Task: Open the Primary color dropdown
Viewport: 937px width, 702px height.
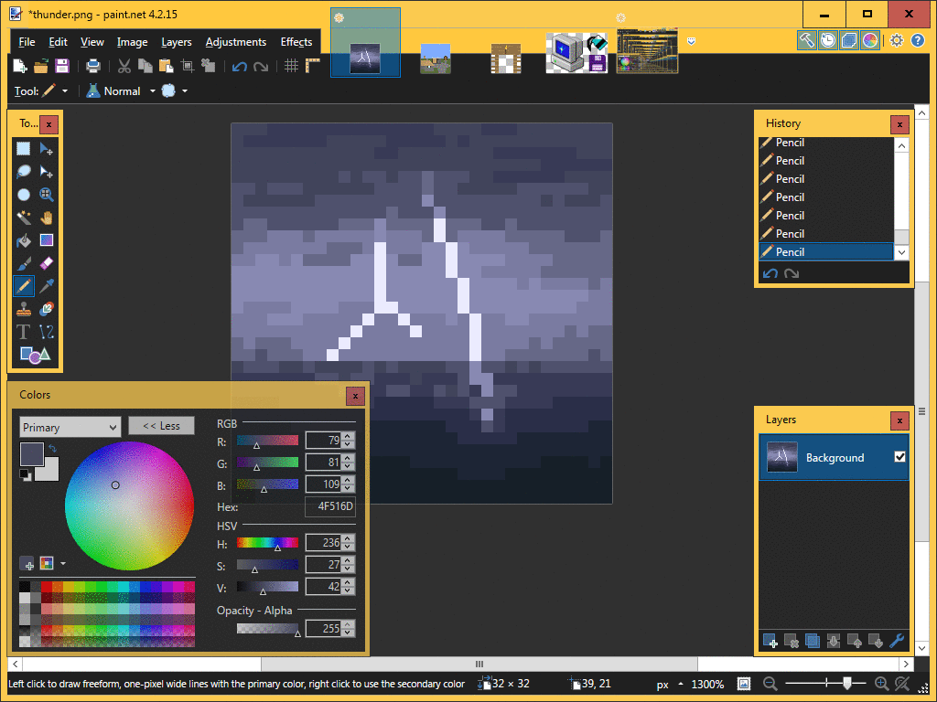Action: [x=70, y=428]
